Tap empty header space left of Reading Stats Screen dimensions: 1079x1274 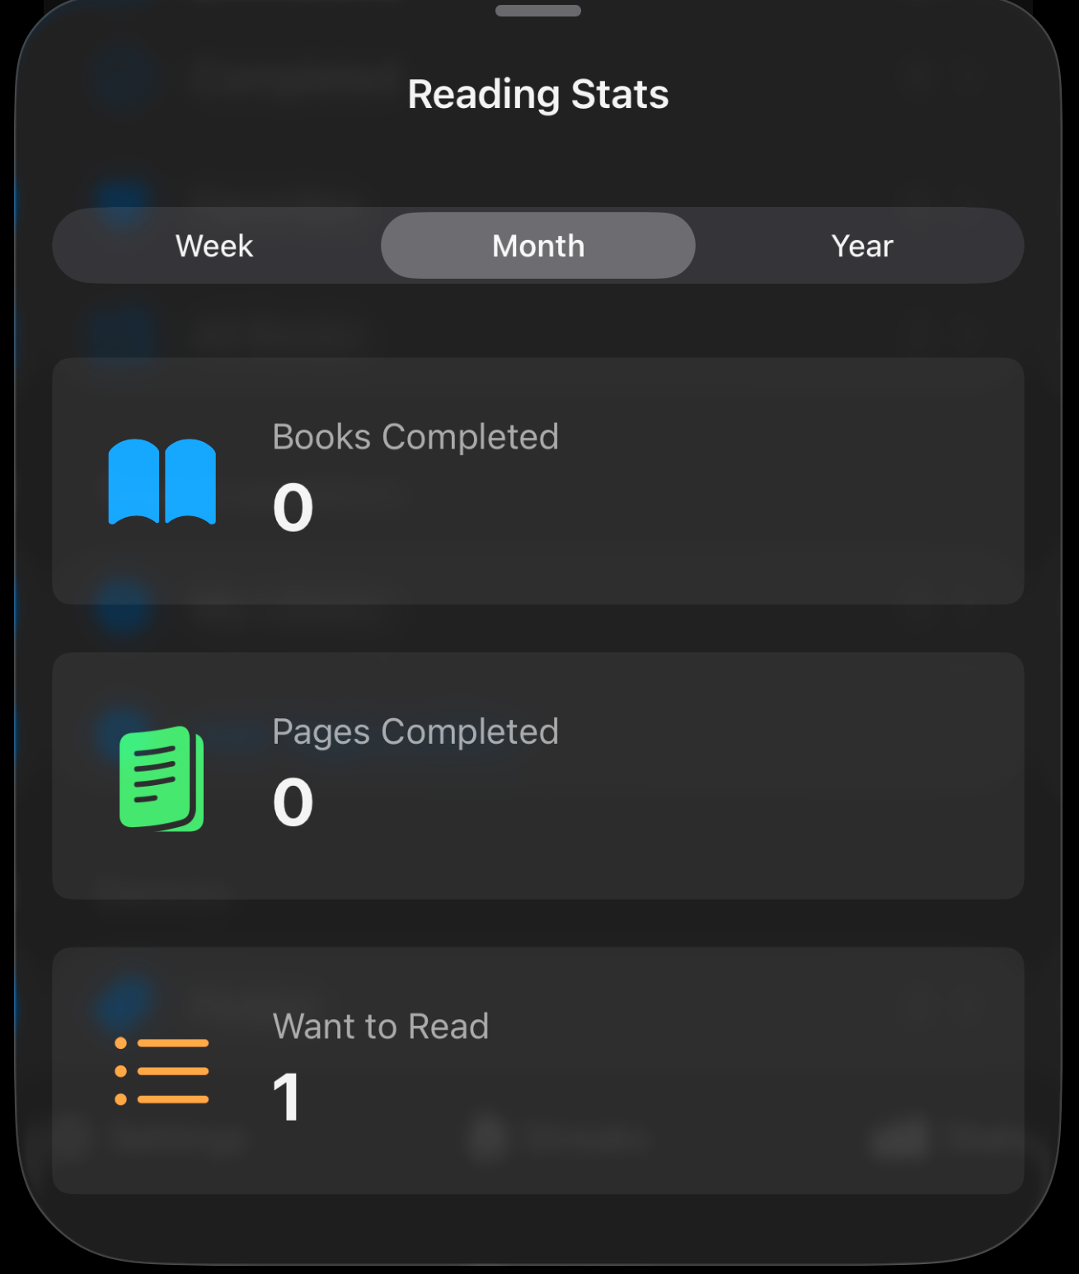pos(206,94)
